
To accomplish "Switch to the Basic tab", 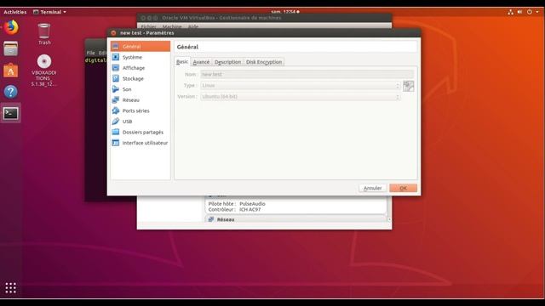I will pyautogui.click(x=182, y=62).
